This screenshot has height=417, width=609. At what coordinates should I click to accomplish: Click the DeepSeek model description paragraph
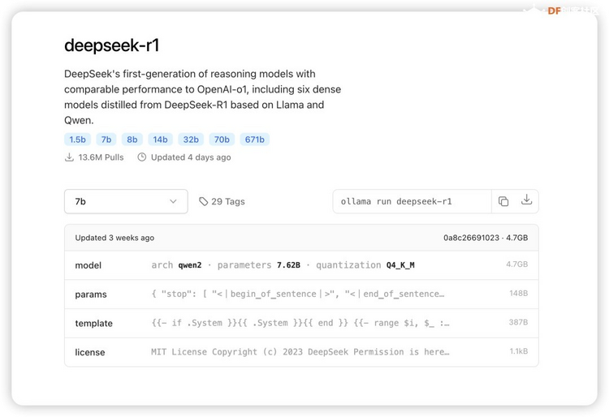(202, 97)
